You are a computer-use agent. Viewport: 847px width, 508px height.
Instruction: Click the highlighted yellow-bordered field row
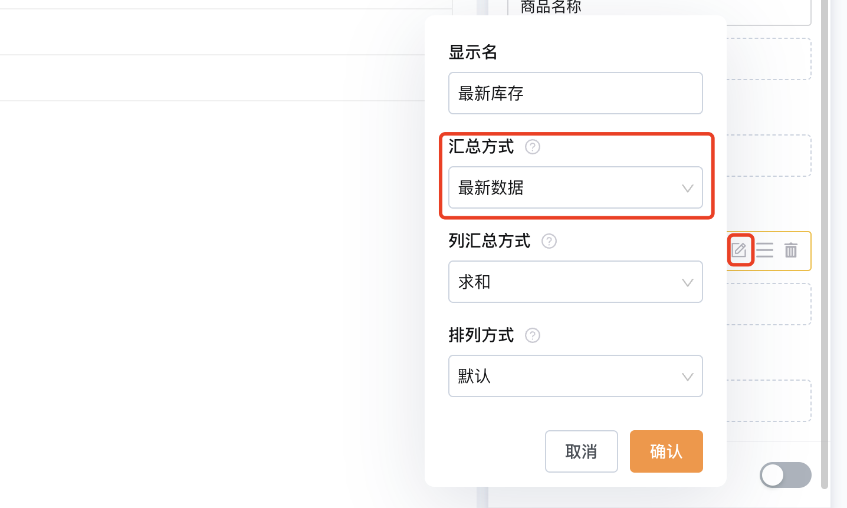click(769, 251)
